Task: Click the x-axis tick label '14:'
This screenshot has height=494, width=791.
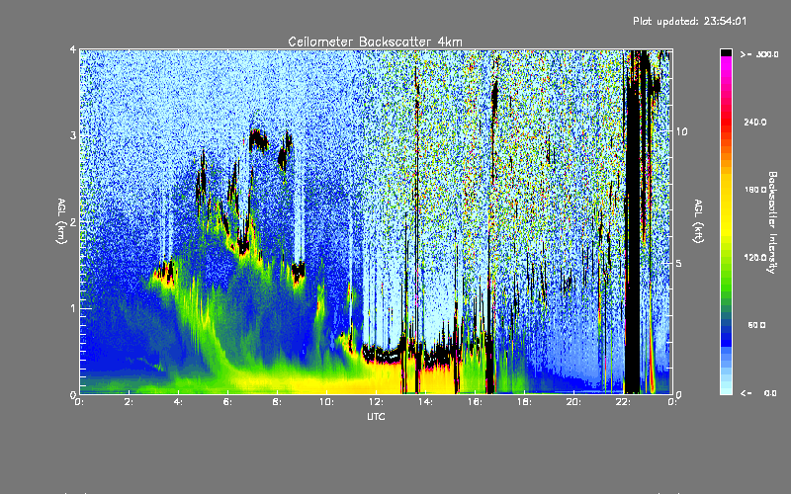Action: [x=425, y=402]
